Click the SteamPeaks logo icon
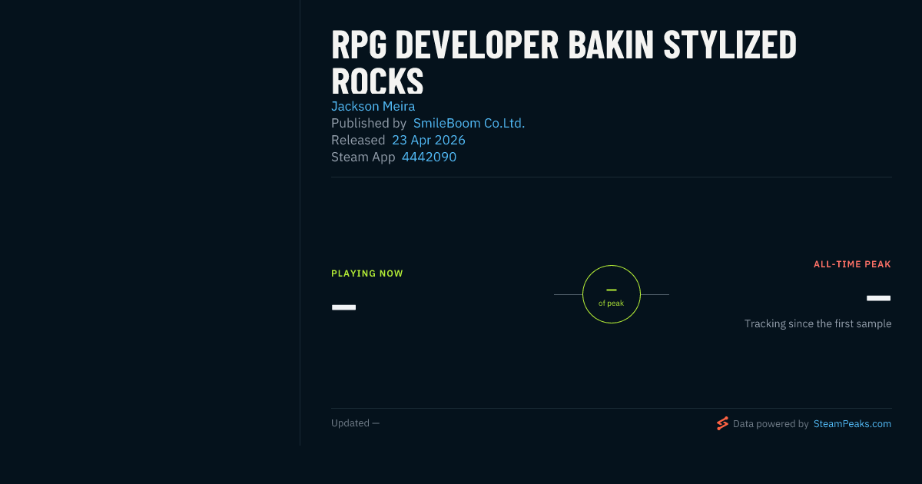The width and height of the screenshot is (922, 484). (x=722, y=423)
